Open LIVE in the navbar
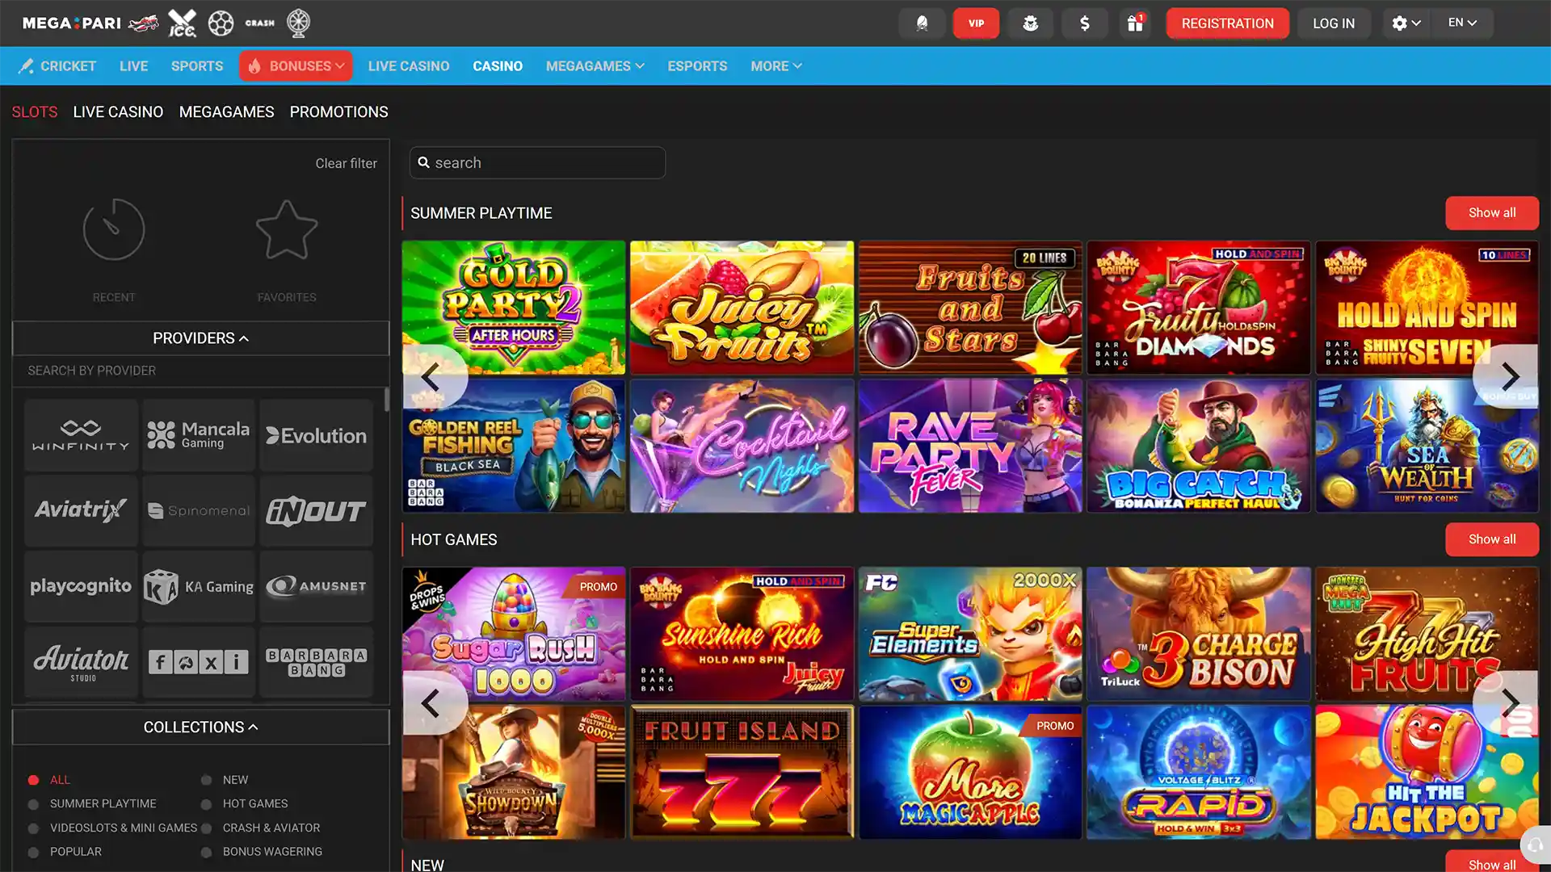This screenshot has width=1551, height=872. [133, 66]
